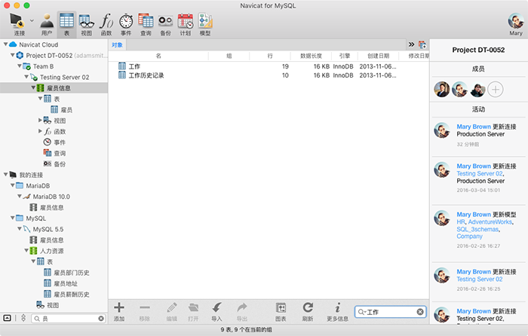Toggle the info pane icon beside the double chevron
The width and height of the screenshot is (528, 336).
pos(422,44)
